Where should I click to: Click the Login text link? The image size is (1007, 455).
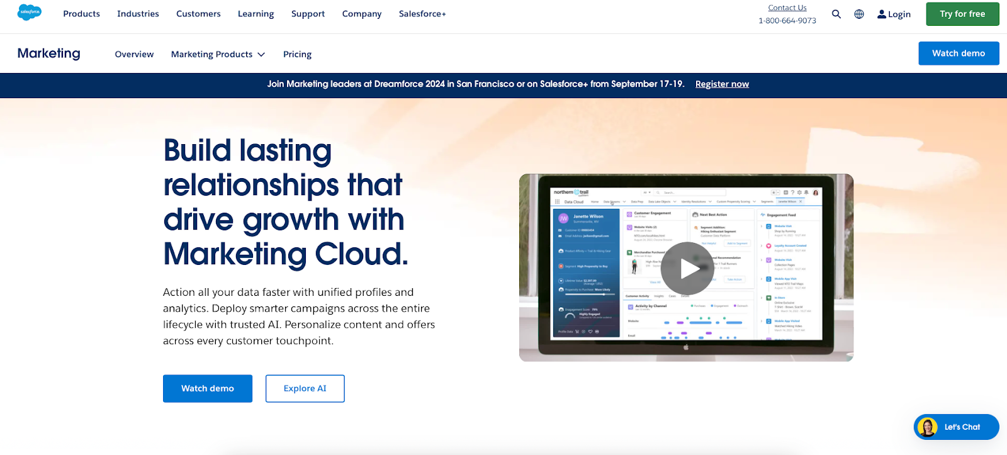point(899,14)
